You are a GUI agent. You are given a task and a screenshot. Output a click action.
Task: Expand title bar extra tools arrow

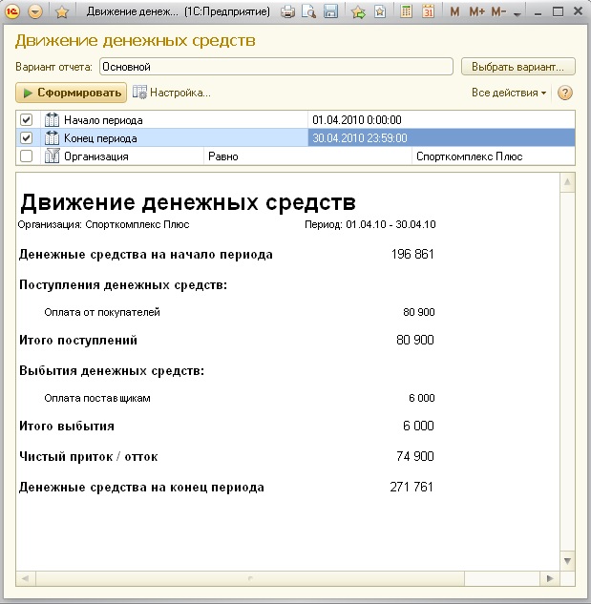[517, 14]
